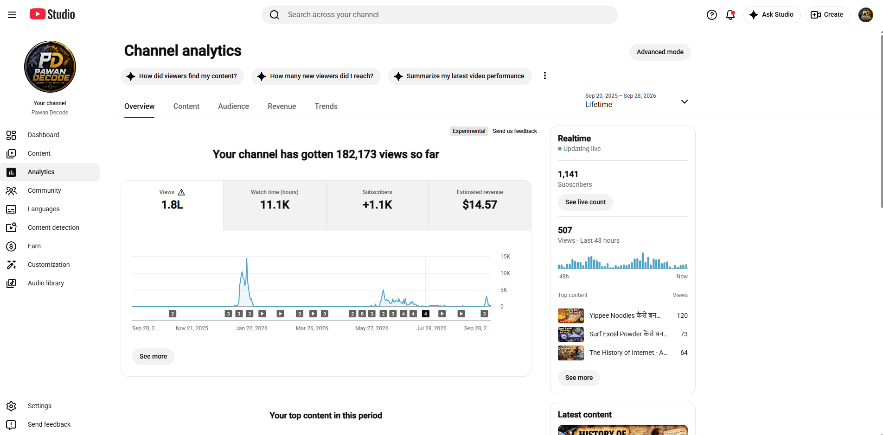Switch to the Content tab
The width and height of the screenshot is (883, 435).
tap(186, 107)
